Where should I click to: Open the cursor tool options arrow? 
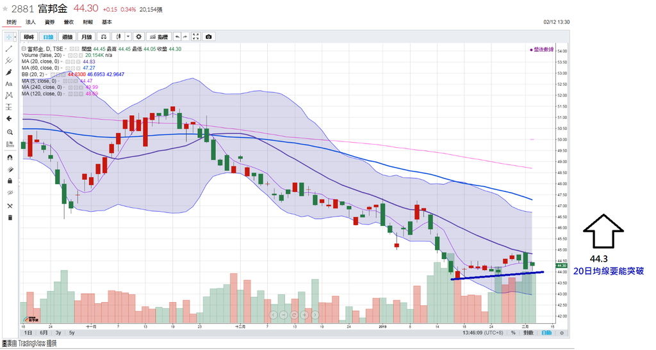click(15, 36)
